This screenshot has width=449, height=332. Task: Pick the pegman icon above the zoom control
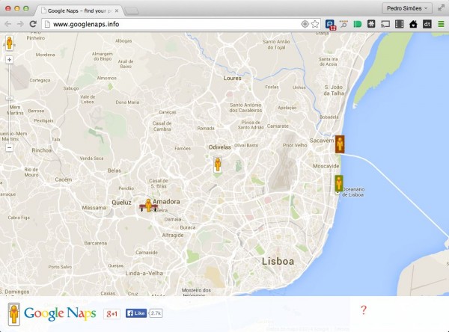point(9,43)
